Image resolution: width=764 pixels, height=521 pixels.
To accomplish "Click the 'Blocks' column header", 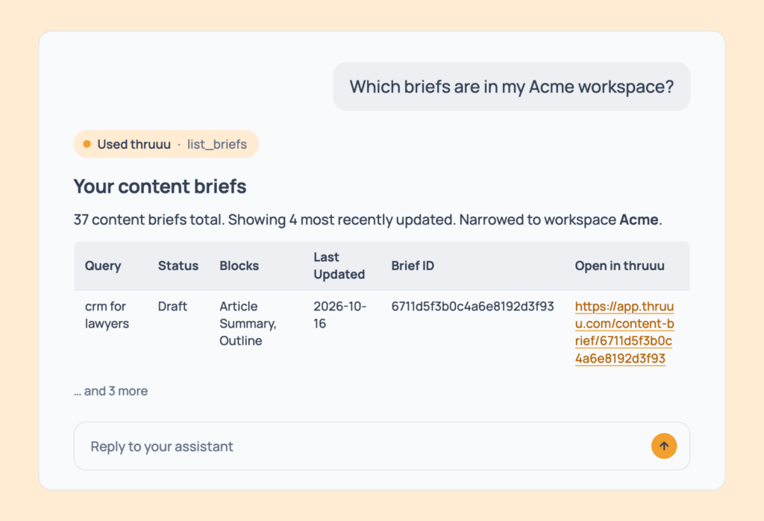I will coord(239,266).
